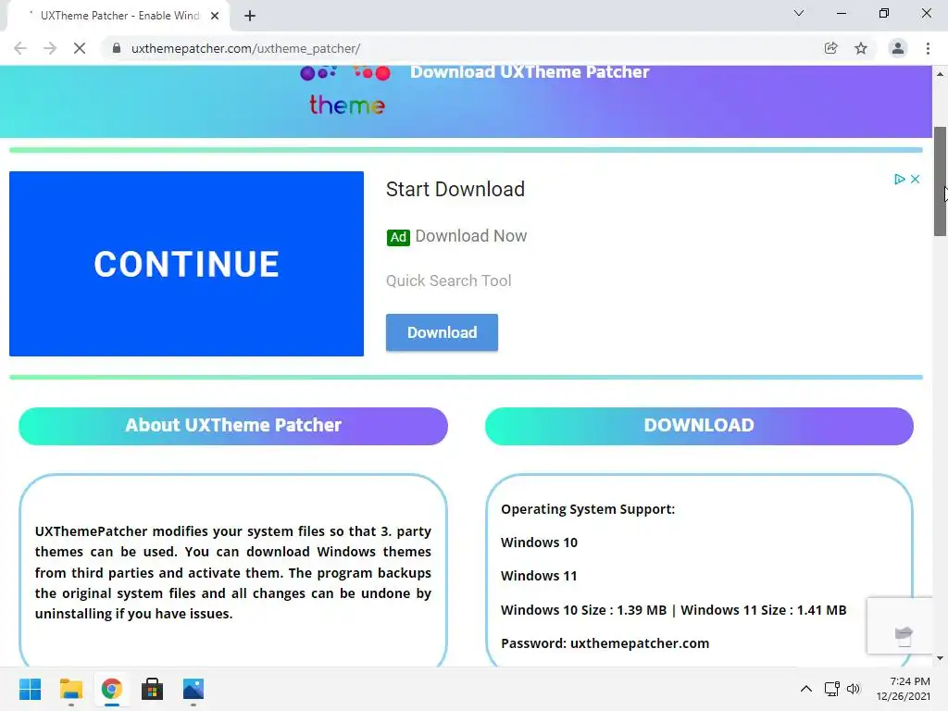The width and height of the screenshot is (948, 711).
Task: Click Download Now ad link
Action: [x=471, y=236]
